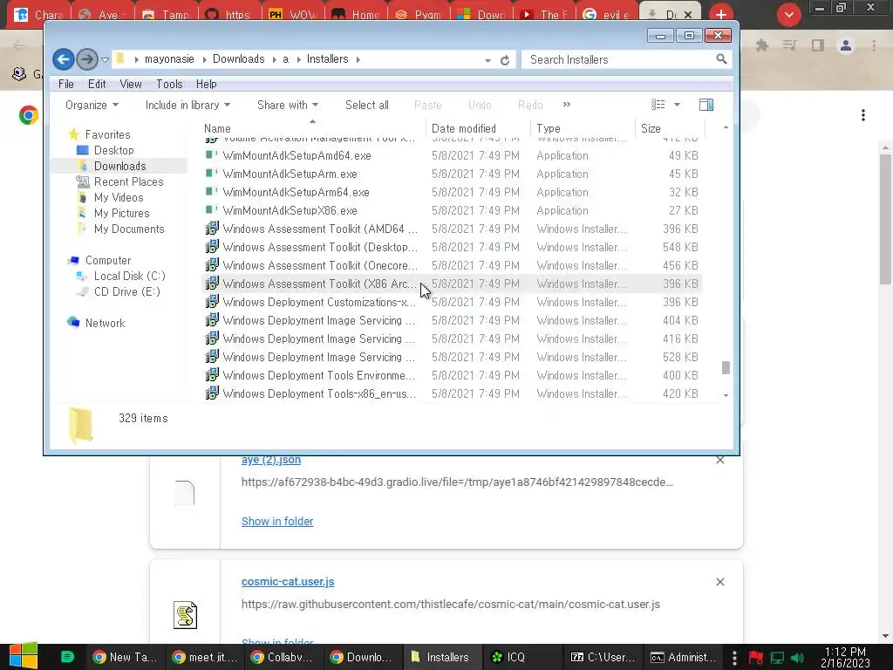
Task: Select Network in the navigation pane
Action: click(x=105, y=323)
